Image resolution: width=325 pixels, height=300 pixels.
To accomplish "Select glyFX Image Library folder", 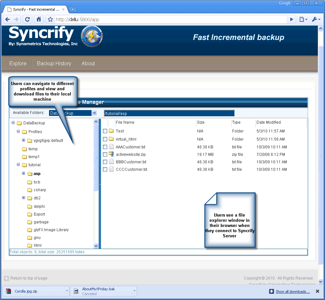I will (51, 230).
